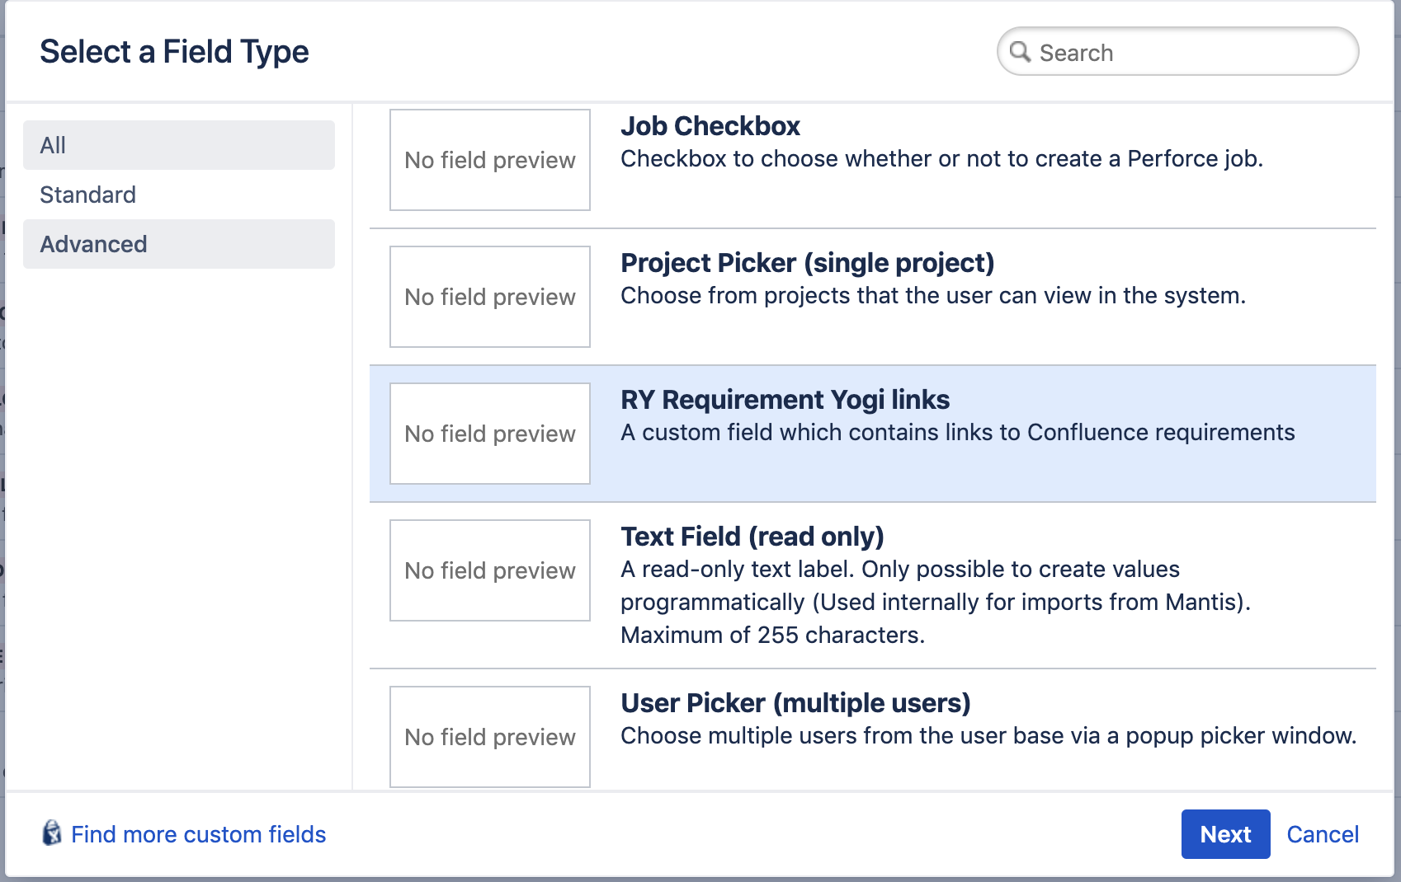Click the Text Field (read only) preview box
Viewport: 1401px width, 882px height.
(x=489, y=570)
